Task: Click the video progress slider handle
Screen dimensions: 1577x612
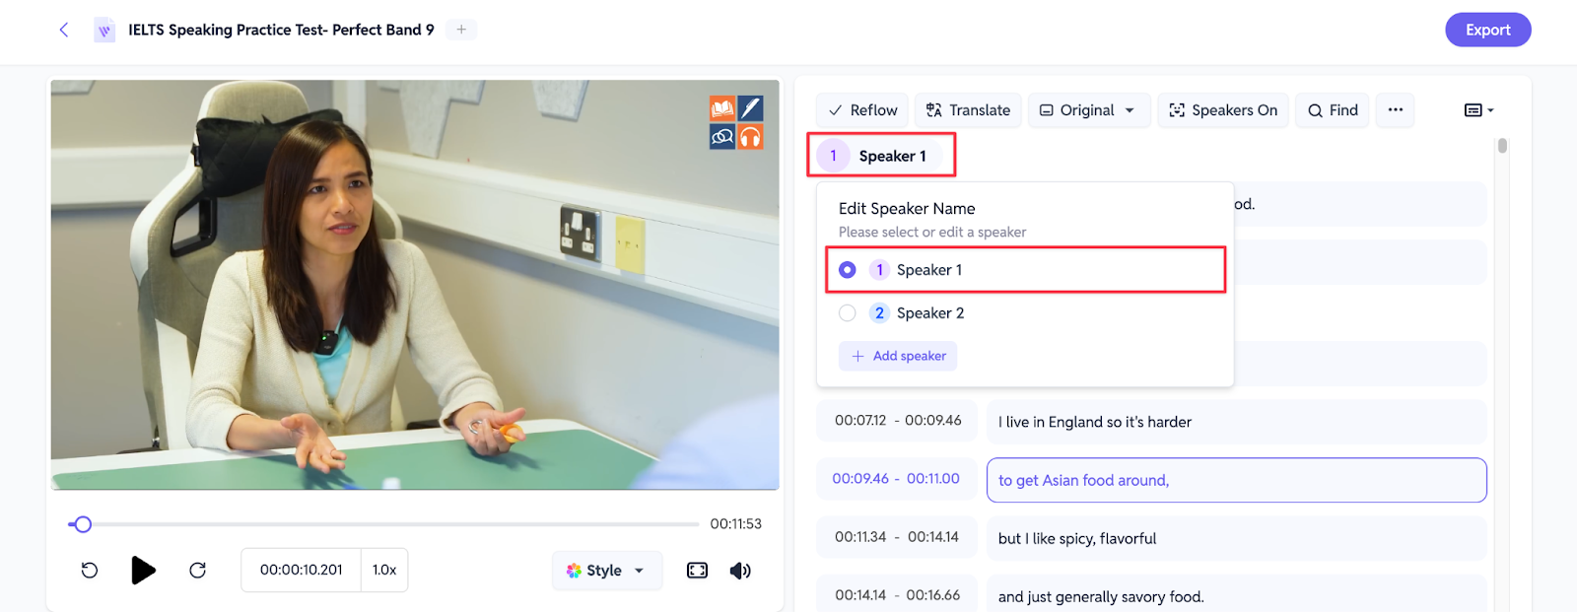Action: pyautogui.click(x=83, y=524)
